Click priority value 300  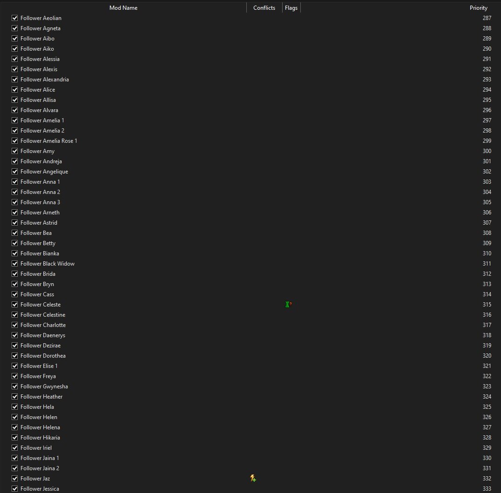[x=487, y=151]
